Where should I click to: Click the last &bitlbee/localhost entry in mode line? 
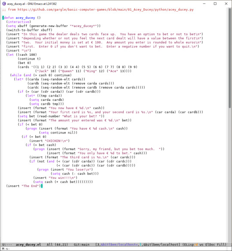pyautogui.click(x=161, y=245)
